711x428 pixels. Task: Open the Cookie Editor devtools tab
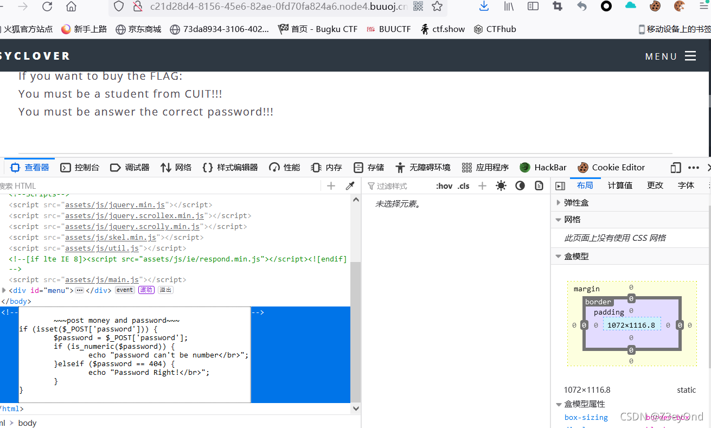[611, 168]
